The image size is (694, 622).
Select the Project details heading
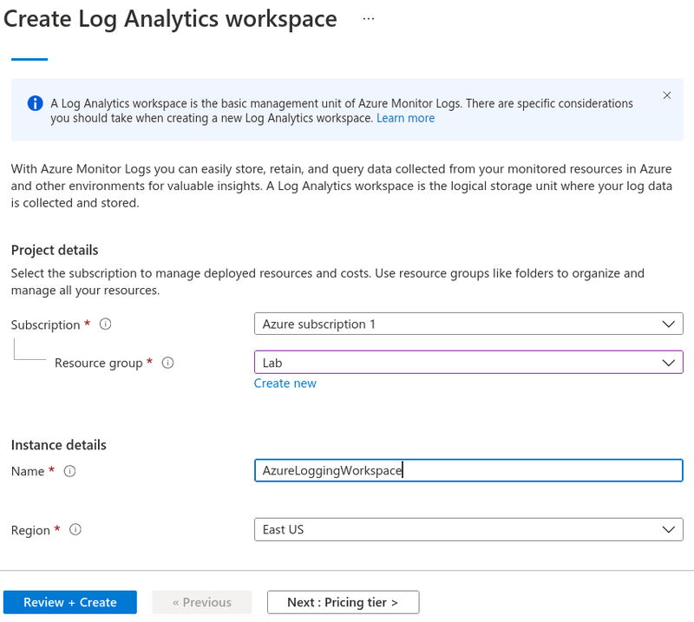pyautogui.click(x=55, y=250)
